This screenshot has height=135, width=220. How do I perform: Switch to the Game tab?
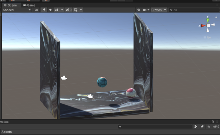(x=29, y=5)
